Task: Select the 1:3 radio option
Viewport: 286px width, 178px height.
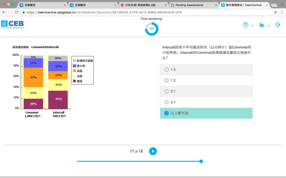Action: (166, 69)
